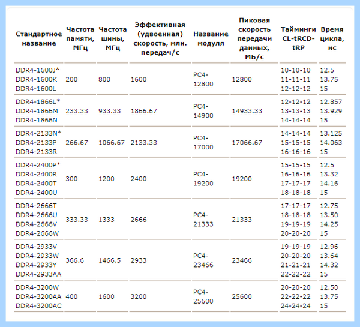This screenshot has height=327, width=360.
Task: Select the DDR4-1600J* entry
Action: [37, 70]
